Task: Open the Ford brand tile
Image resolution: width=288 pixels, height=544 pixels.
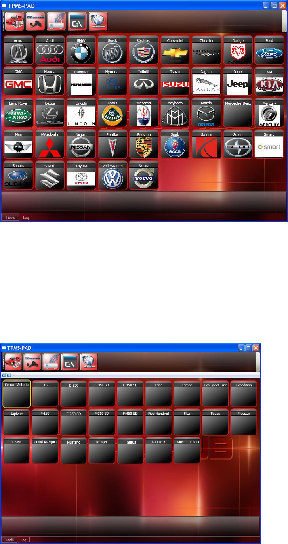Action: [x=269, y=50]
